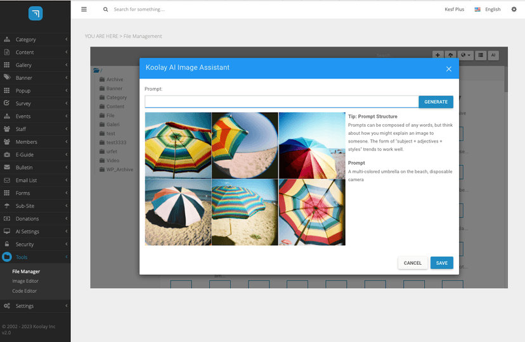Screen dimensions: 525x342
Task: Select the green-centered striped umbrella image
Action: point(178,146)
